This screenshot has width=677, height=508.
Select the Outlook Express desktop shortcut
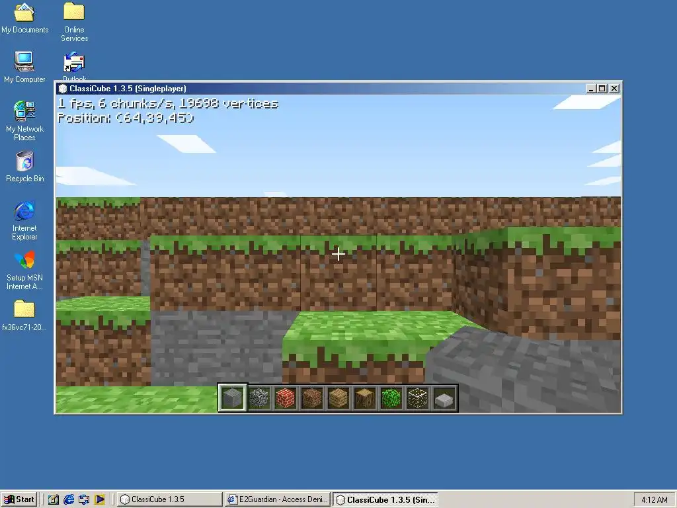click(74, 66)
